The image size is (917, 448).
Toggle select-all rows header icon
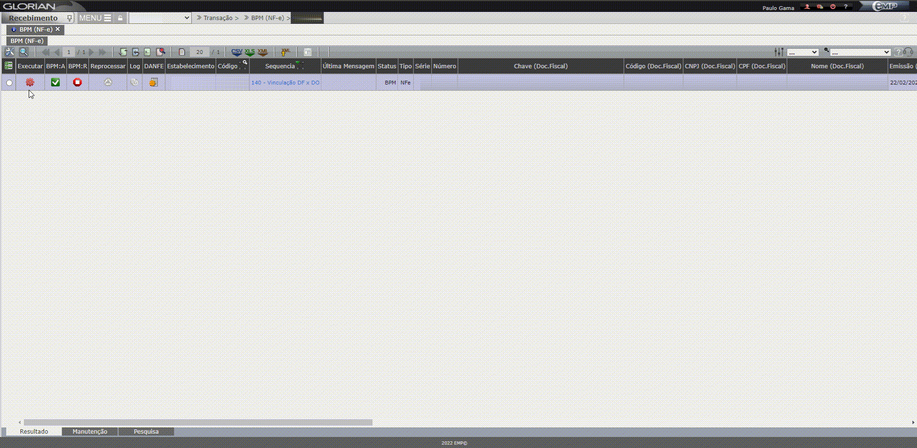pos(9,66)
